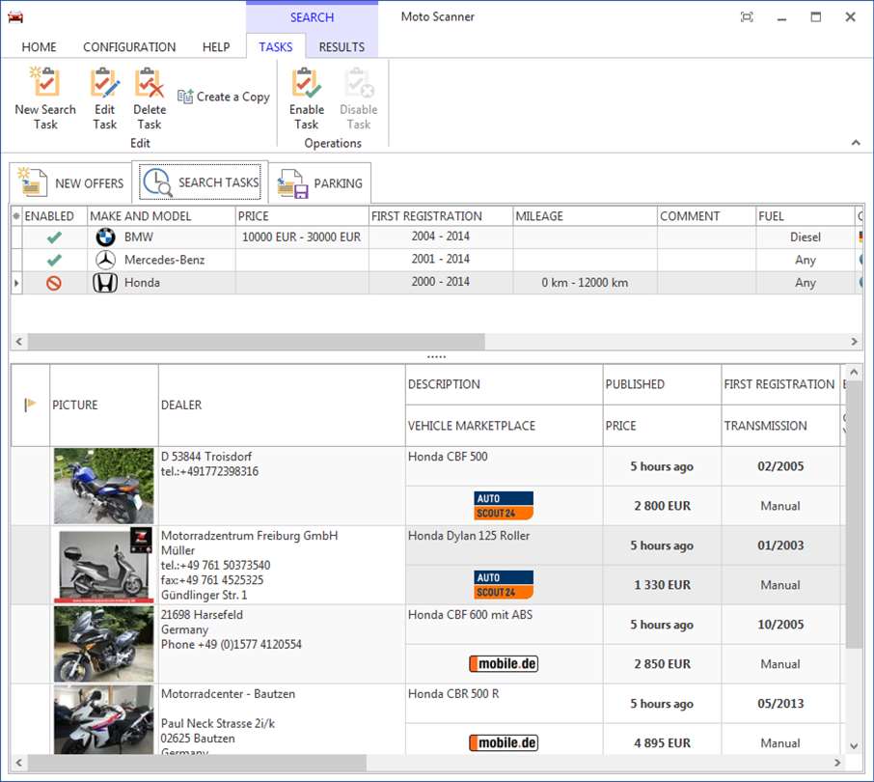Viewport: 874px width, 782px height.
Task: Open the CONFIGURATION menu tab
Action: pos(129,46)
